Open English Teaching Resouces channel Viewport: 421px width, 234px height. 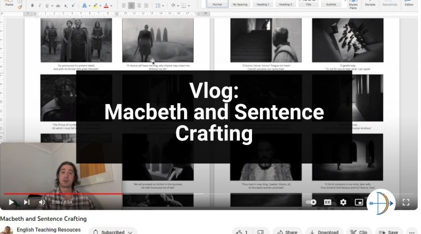pos(48,230)
